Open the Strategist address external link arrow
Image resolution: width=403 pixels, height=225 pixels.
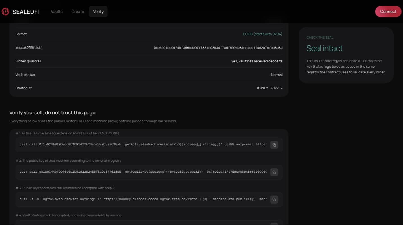tap(281, 88)
